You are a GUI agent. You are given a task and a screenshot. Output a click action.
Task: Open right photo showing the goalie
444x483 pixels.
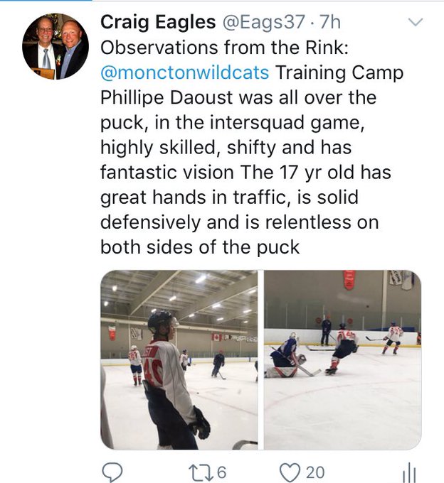[342, 359]
